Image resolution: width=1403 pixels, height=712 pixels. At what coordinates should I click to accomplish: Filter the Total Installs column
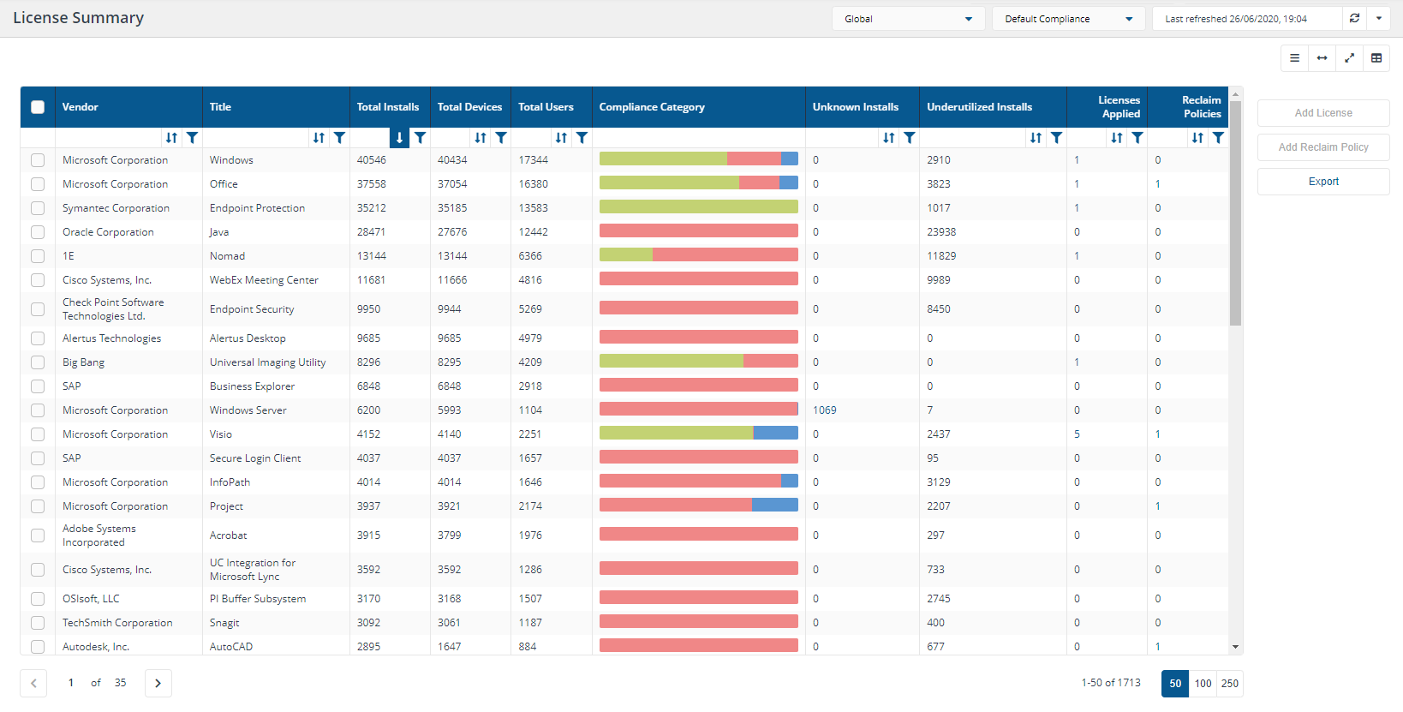[x=421, y=138]
